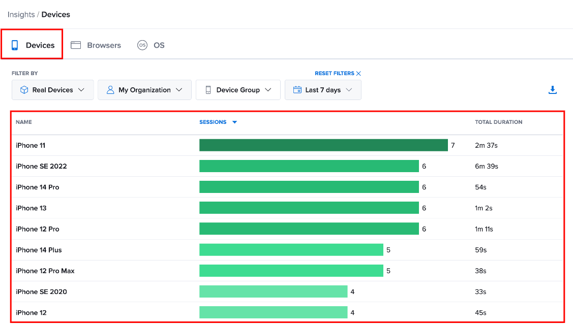Click the iPhone 11 sessions bar
This screenshot has width=573, height=326.
[323, 145]
